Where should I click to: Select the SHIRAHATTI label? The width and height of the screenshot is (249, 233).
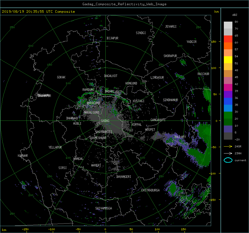point(104,132)
